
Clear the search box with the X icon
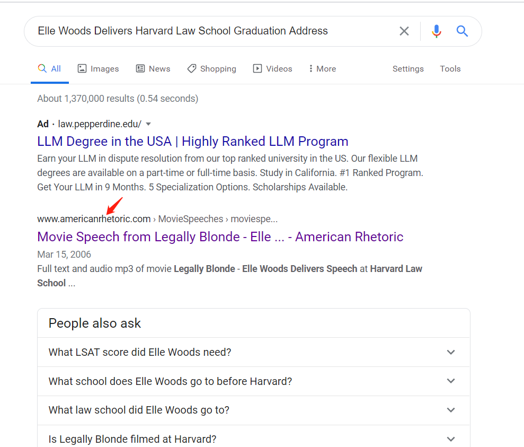click(x=404, y=31)
